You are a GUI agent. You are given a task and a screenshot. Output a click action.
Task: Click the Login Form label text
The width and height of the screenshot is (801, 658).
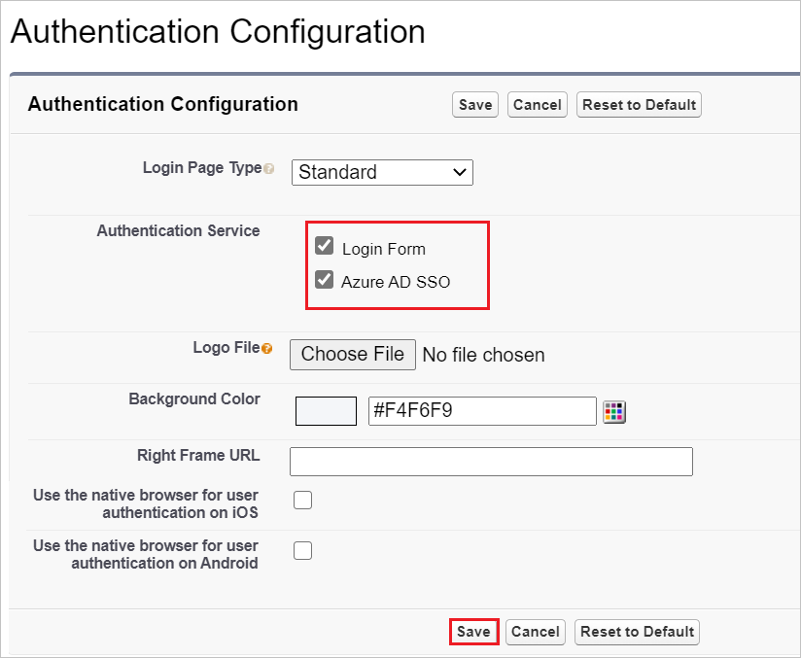click(384, 249)
